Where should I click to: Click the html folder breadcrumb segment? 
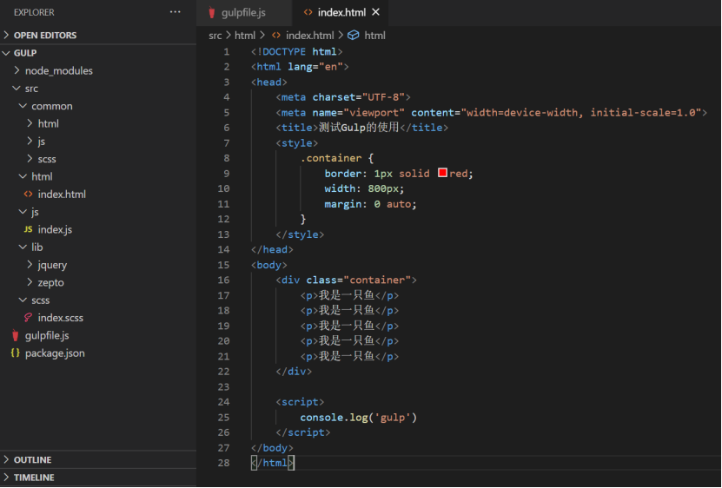244,36
